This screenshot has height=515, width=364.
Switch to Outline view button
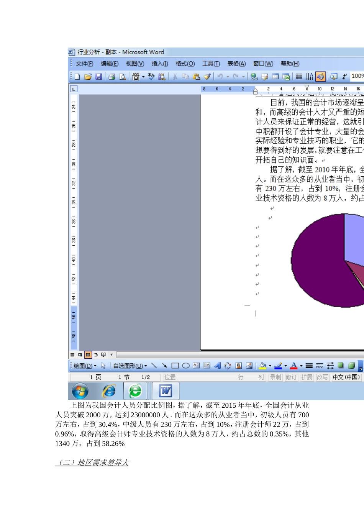point(96,355)
